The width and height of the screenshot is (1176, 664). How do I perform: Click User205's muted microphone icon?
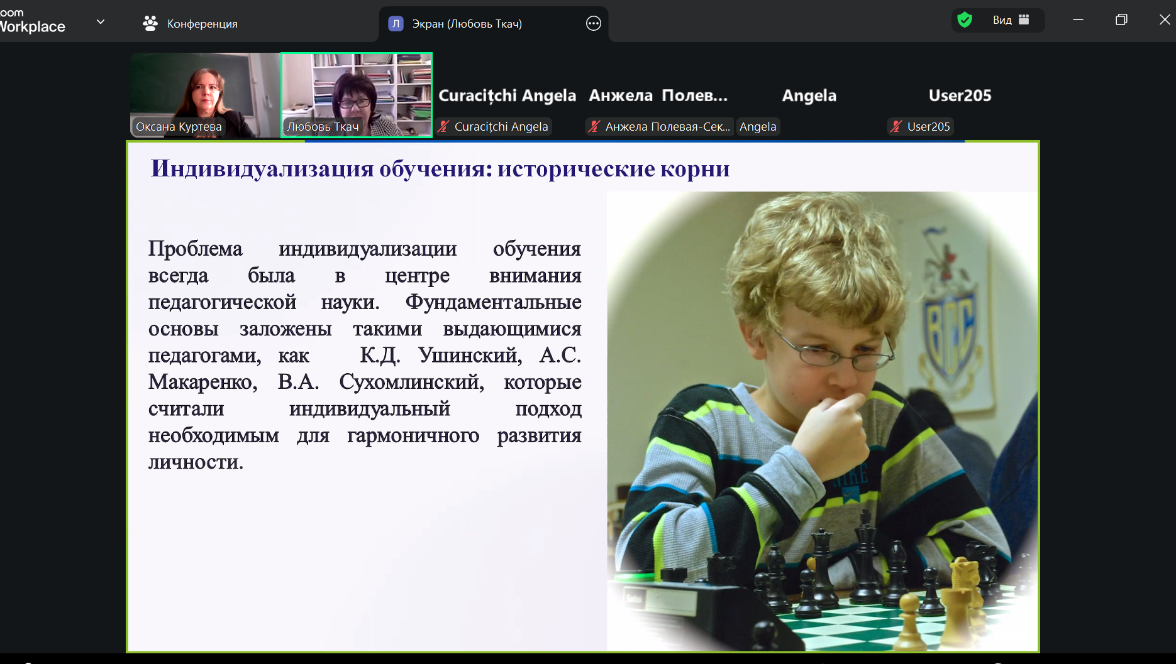896,127
